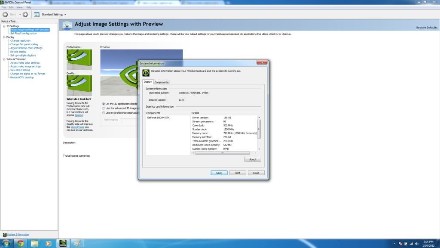The height and width of the screenshot is (248, 440).
Task: Open the System Information link at bottom left
Action: [x=18, y=235]
